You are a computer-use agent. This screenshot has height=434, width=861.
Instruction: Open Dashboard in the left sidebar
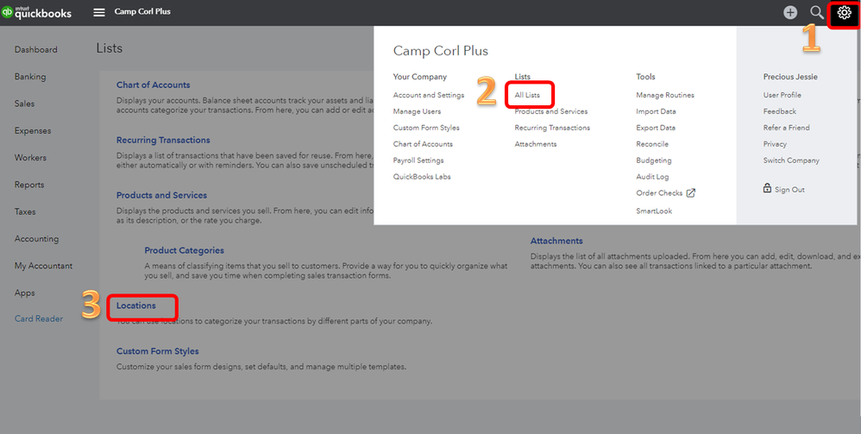click(35, 49)
